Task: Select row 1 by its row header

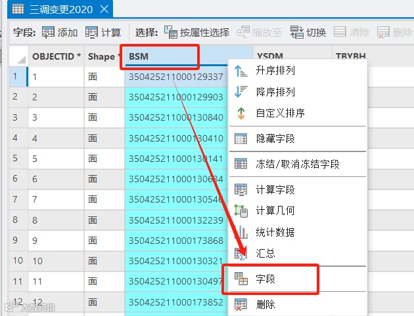Action: coord(18,77)
